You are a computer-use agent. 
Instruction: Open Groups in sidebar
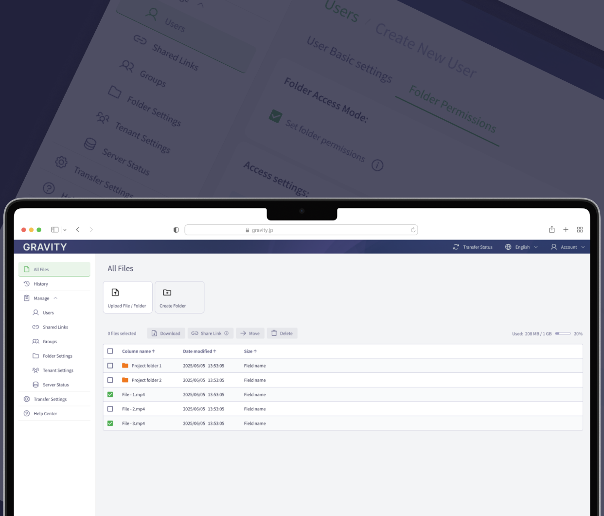[x=50, y=342]
